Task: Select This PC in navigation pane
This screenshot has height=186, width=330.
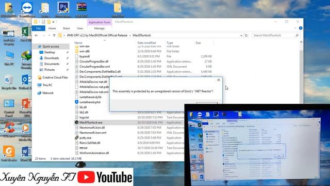Action: coord(47,85)
